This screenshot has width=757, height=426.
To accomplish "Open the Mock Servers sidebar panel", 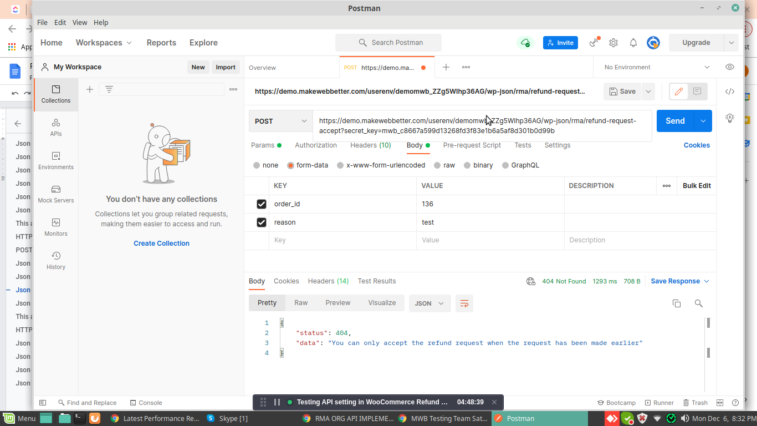I will (56, 194).
